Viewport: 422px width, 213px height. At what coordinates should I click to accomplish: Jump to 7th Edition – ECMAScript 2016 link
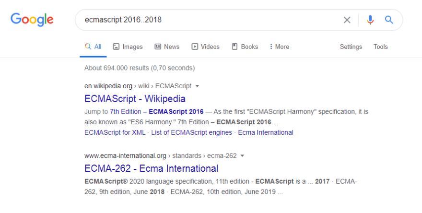click(x=159, y=111)
